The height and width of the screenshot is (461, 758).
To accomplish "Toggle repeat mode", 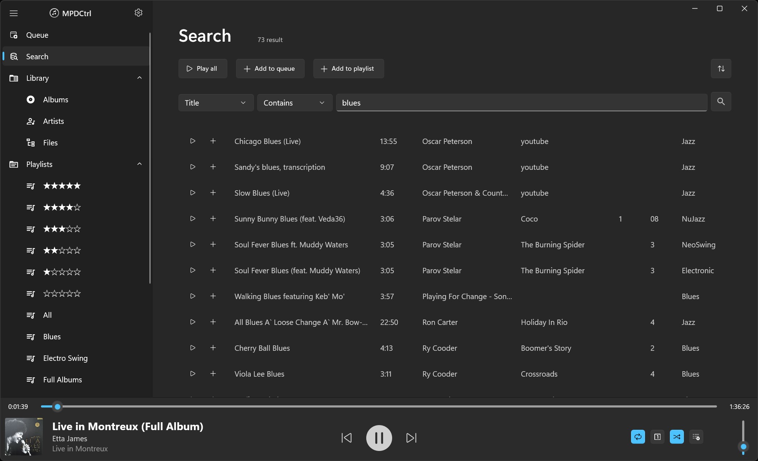I will 638,437.
